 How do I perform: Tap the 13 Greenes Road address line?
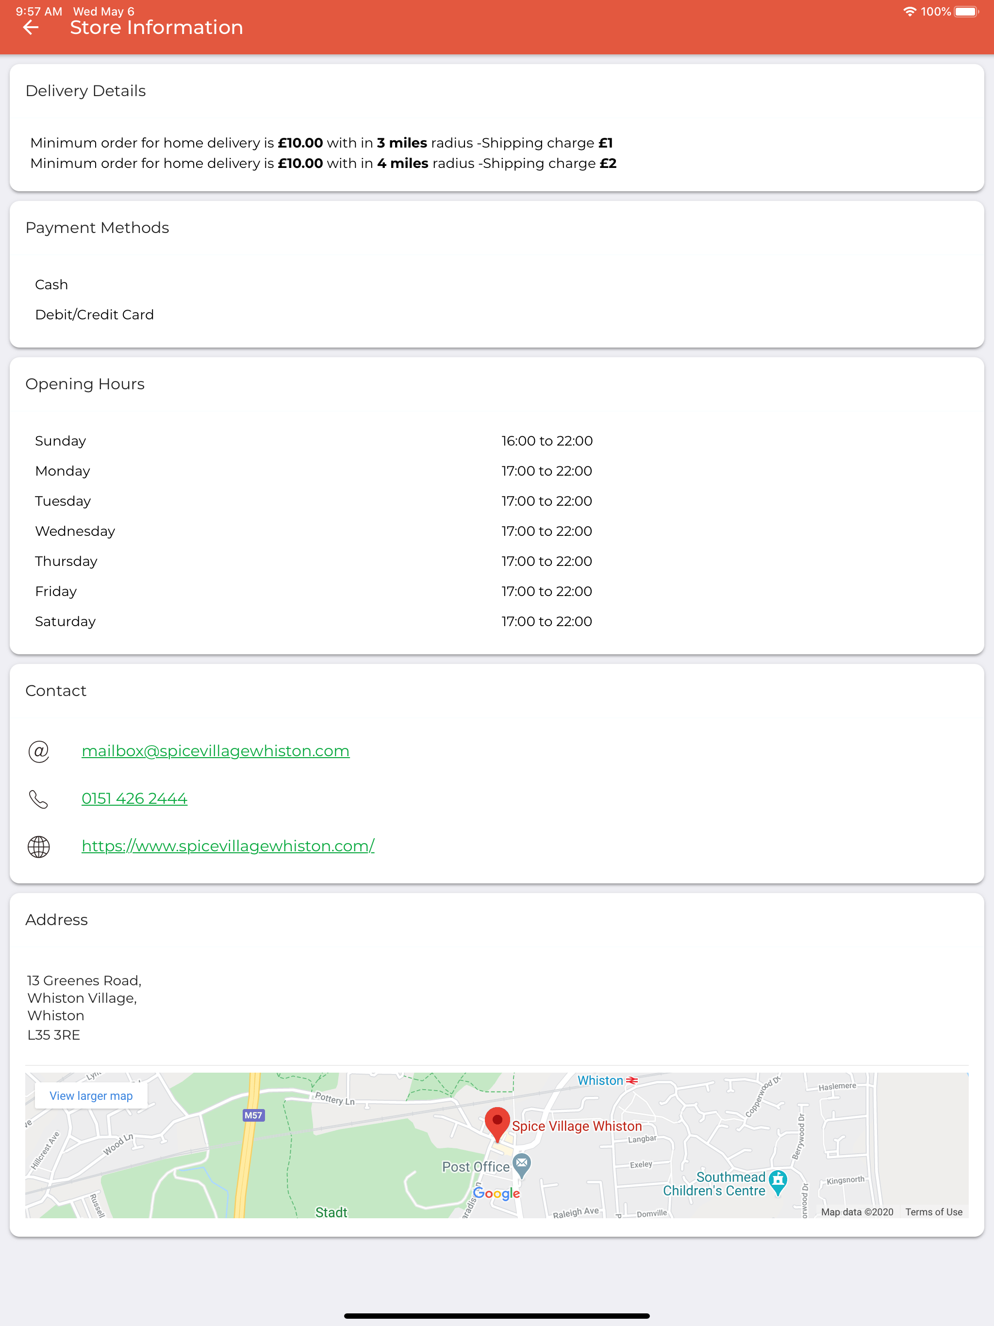click(84, 981)
